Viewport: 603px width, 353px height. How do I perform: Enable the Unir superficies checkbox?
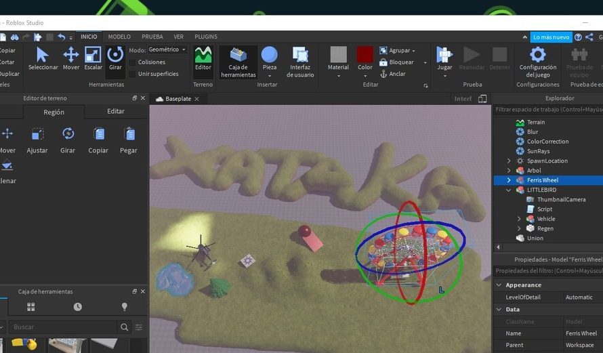pos(132,74)
